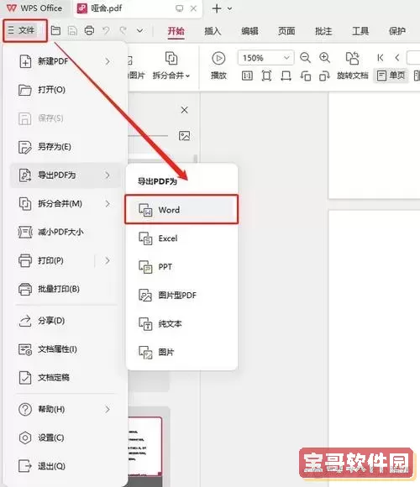420x487 pixels.
Task: Click the zoom in magnifier icon
Action: pos(324,58)
